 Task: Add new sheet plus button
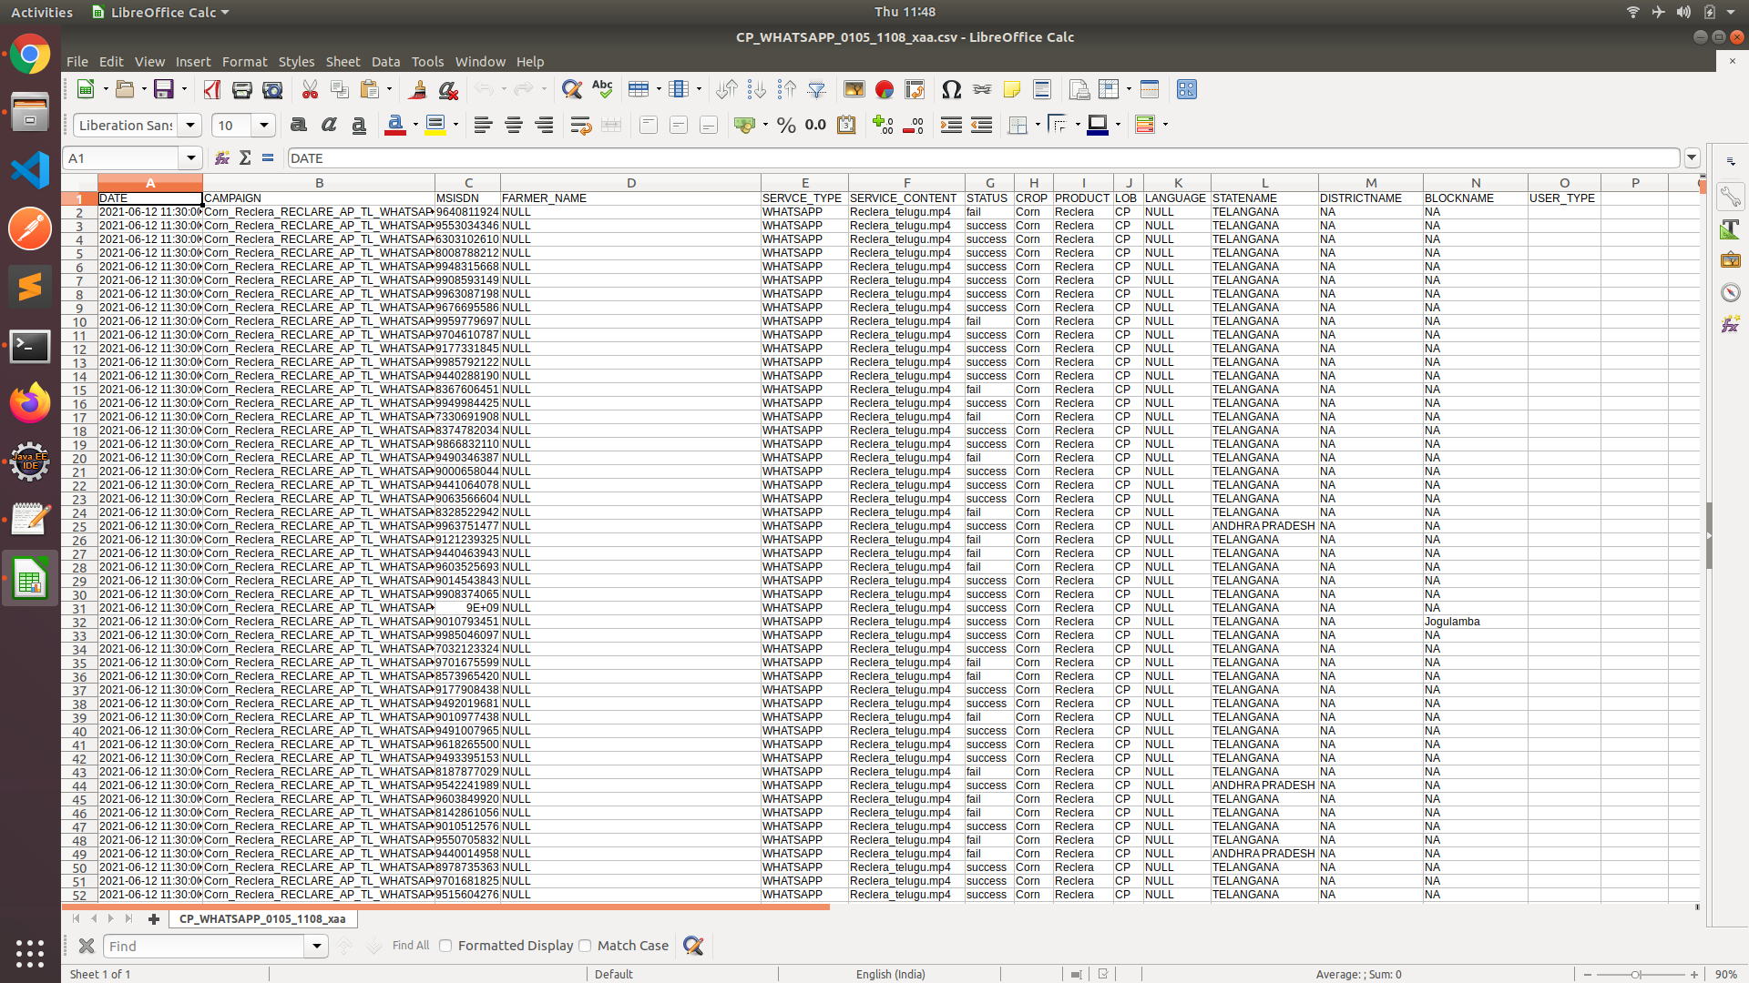coord(154,919)
